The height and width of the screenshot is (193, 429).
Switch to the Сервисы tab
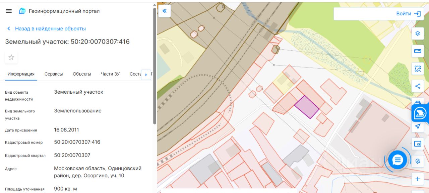coord(54,74)
